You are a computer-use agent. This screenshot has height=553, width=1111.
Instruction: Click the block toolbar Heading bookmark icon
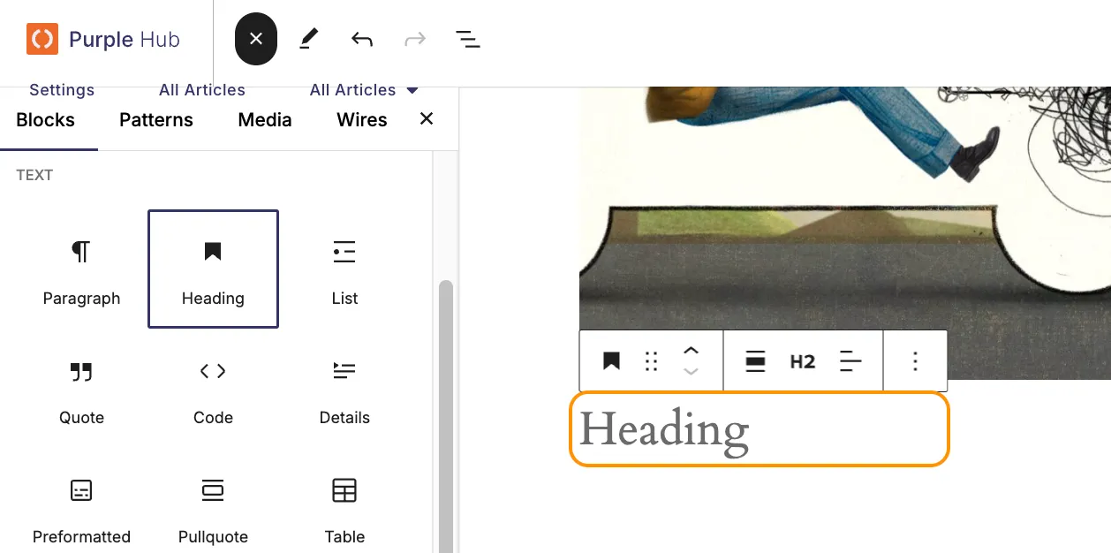pos(611,360)
